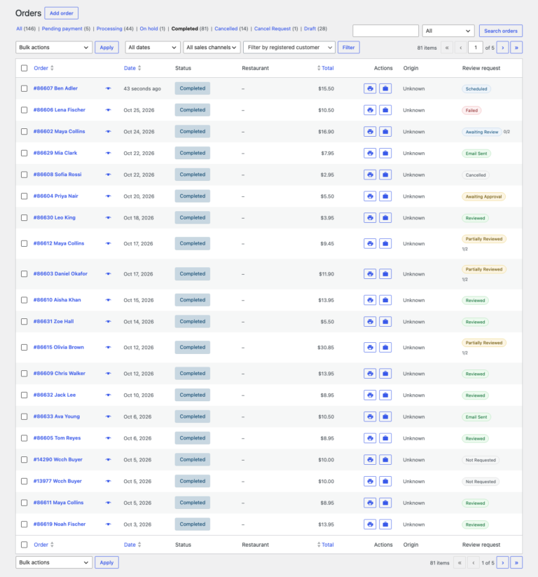Click Add order button

[x=62, y=13]
